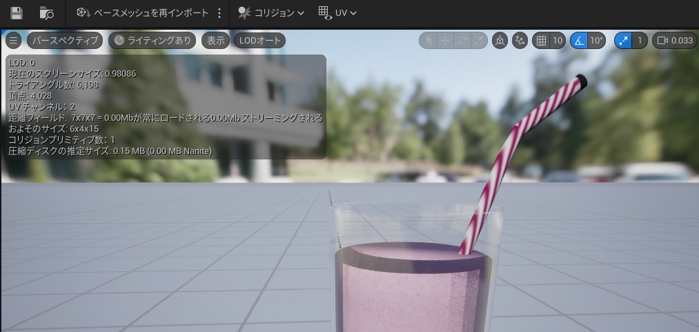Open the ライティングあり view mode menu
The image size is (699, 332).
pyautogui.click(x=152, y=41)
